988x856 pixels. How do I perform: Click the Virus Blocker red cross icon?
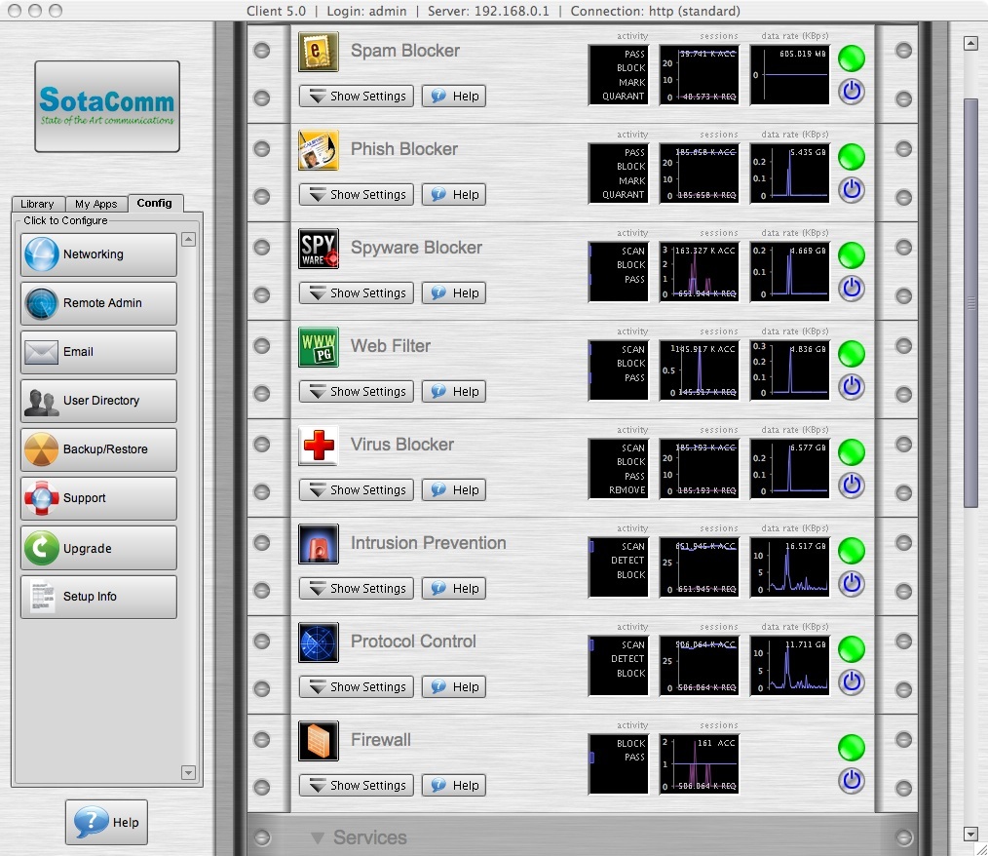pyautogui.click(x=319, y=445)
